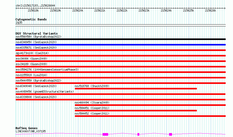Click the DGV Structural Variants track title
The width and height of the screenshot is (233, 137).
point(37,33)
